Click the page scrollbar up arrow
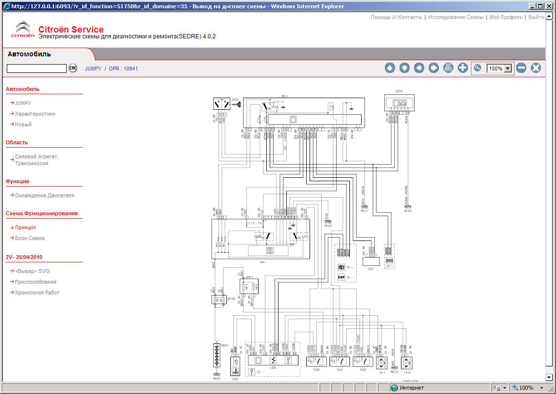Screen dimensions: 556x394 click(x=549, y=16)
